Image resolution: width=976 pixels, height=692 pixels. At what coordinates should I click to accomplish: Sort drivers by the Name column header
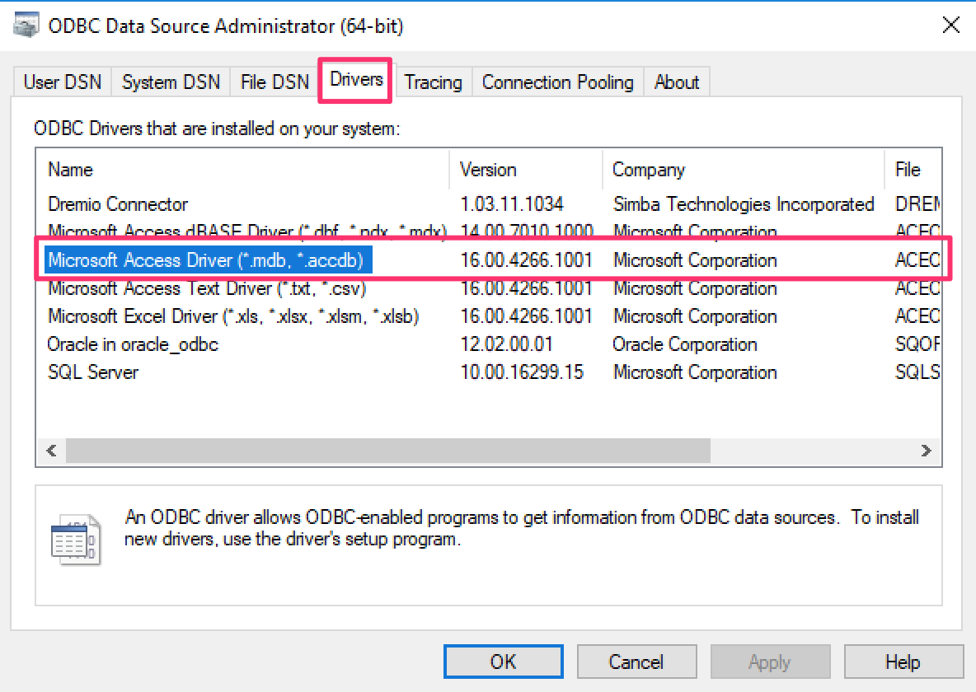point(242,169)
